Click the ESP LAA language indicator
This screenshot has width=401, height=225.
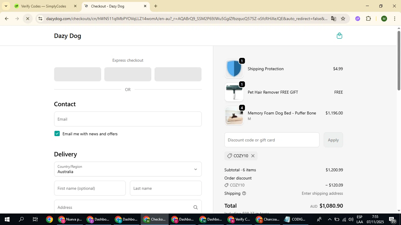point(360,219)
